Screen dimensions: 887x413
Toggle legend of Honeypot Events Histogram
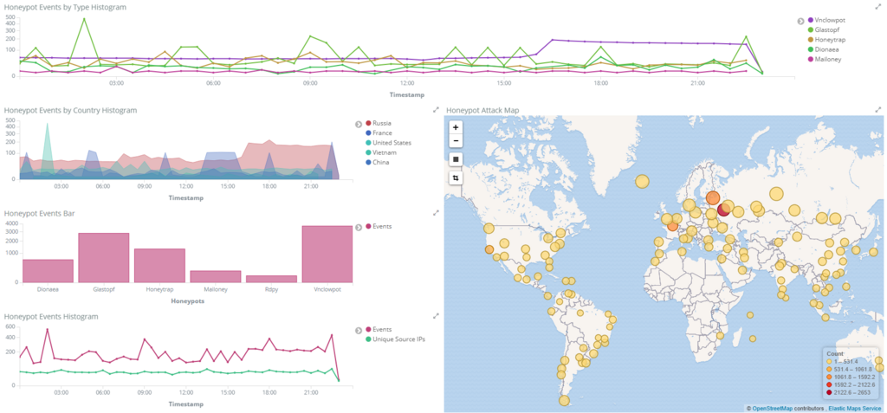tap(358, 331)
